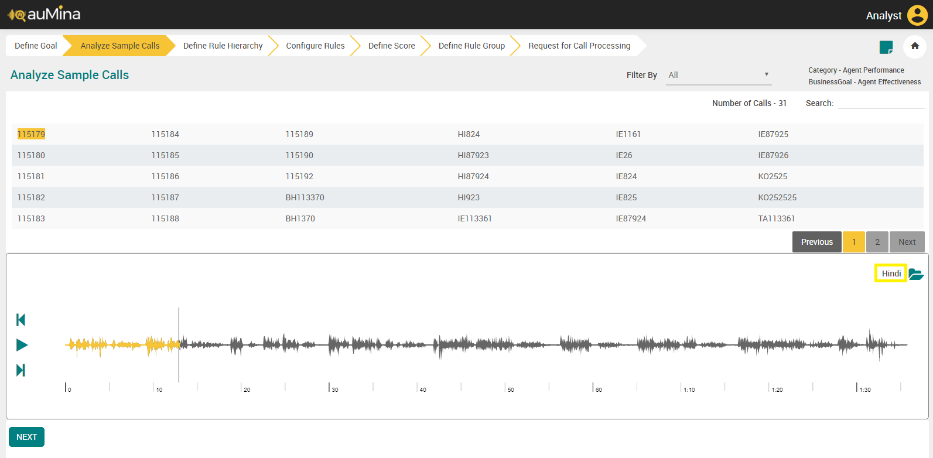
Task: Select call IE26
Action: click(x=624, y=155)
